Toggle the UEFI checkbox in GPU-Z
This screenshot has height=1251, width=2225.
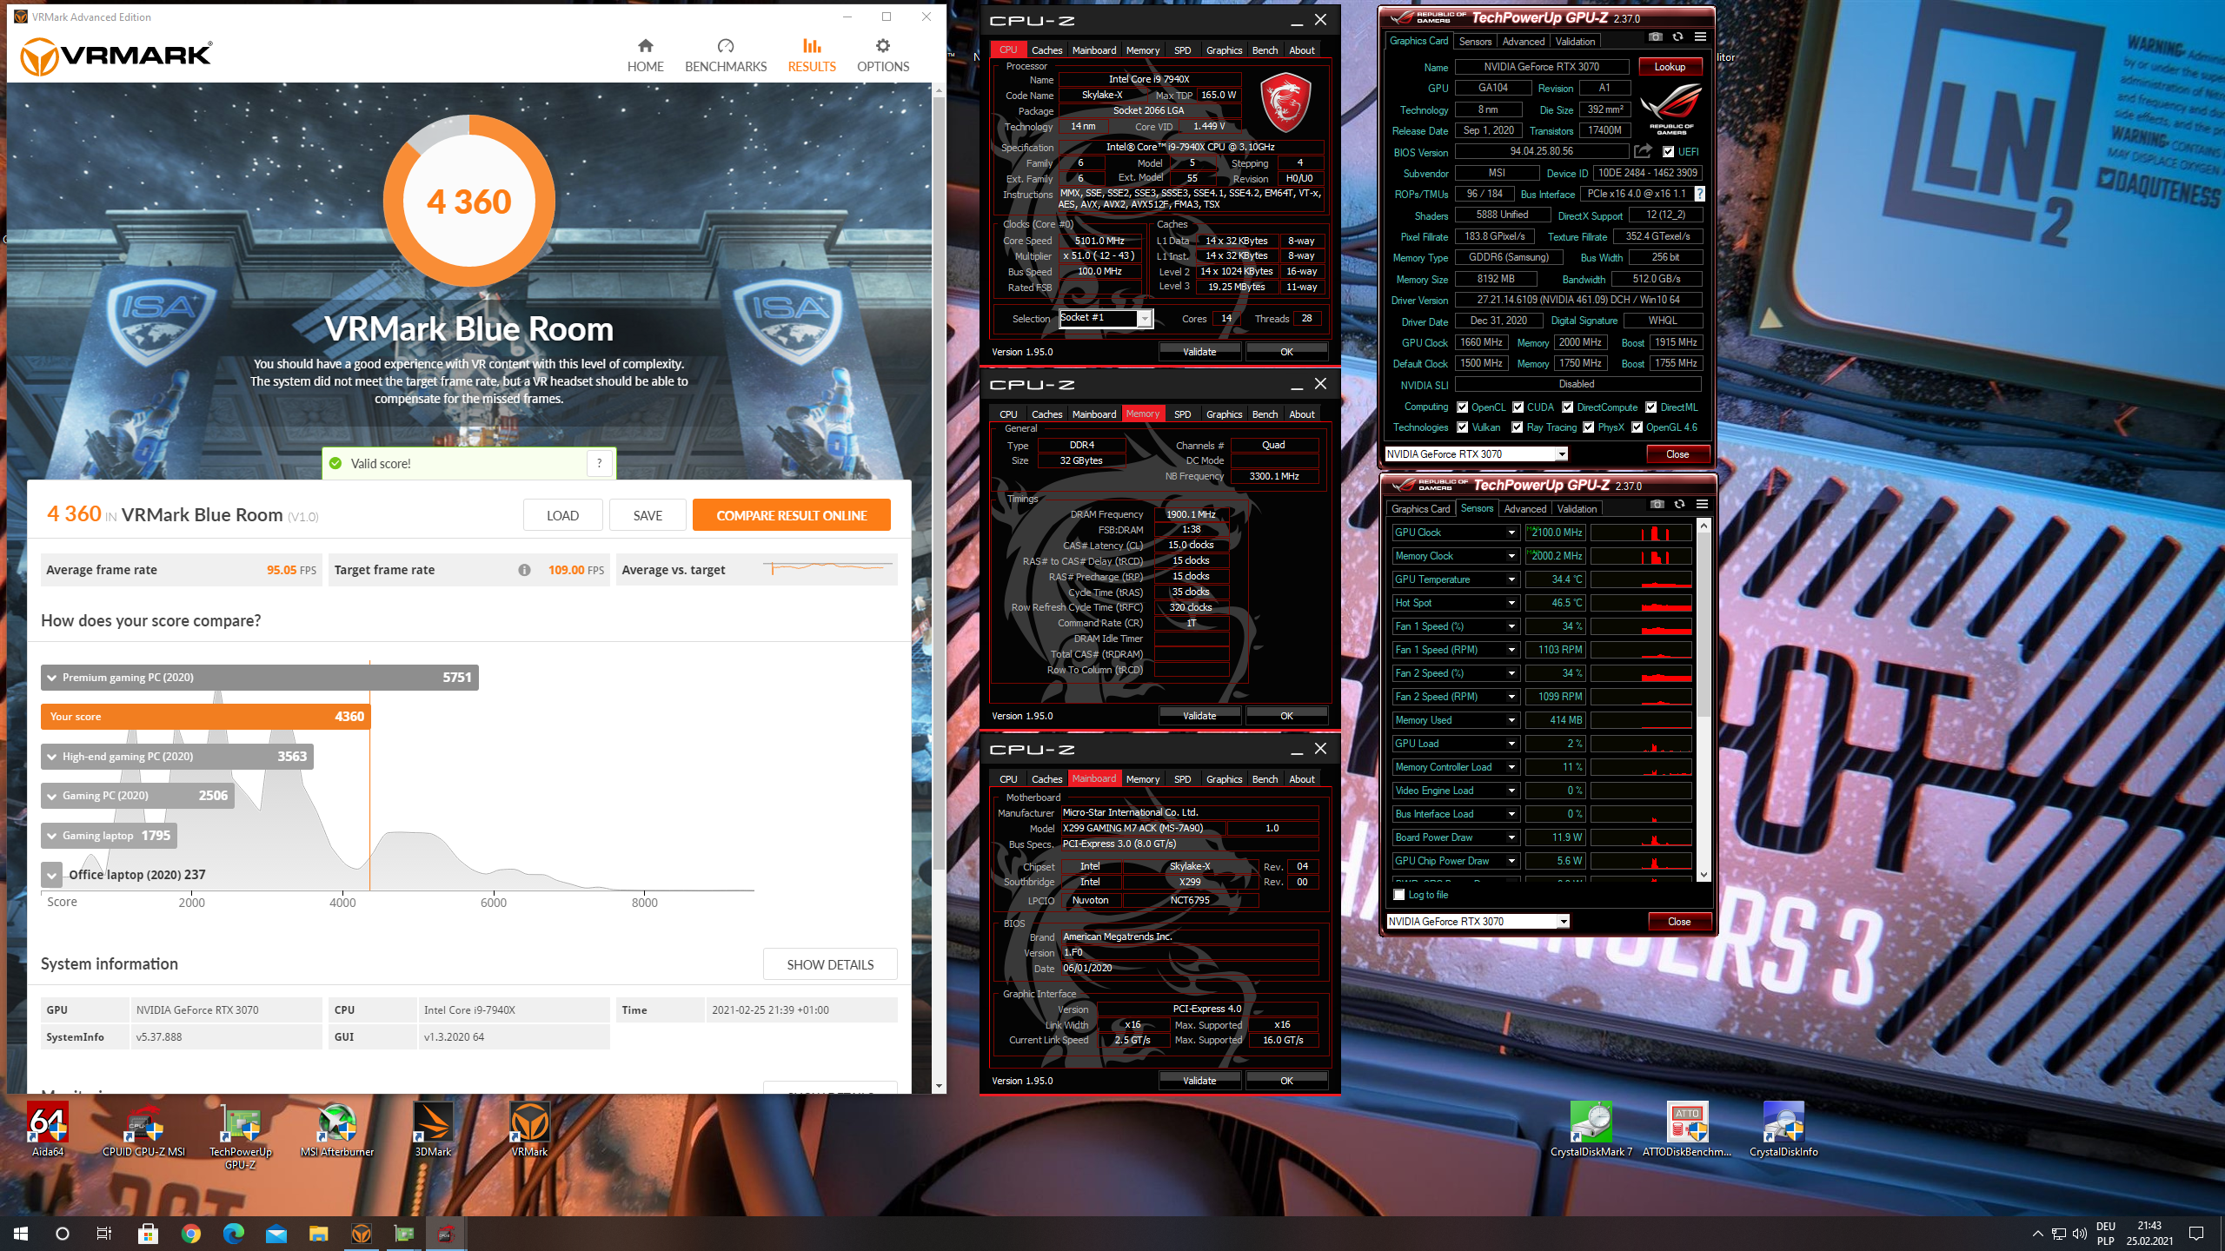pos(1668,152)
